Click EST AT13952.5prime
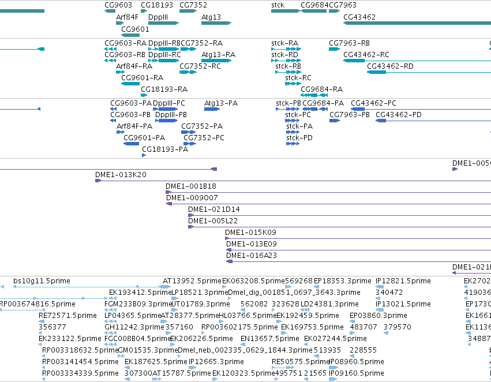The width and height of the screenshot is (491, 382). click(192, 281)
